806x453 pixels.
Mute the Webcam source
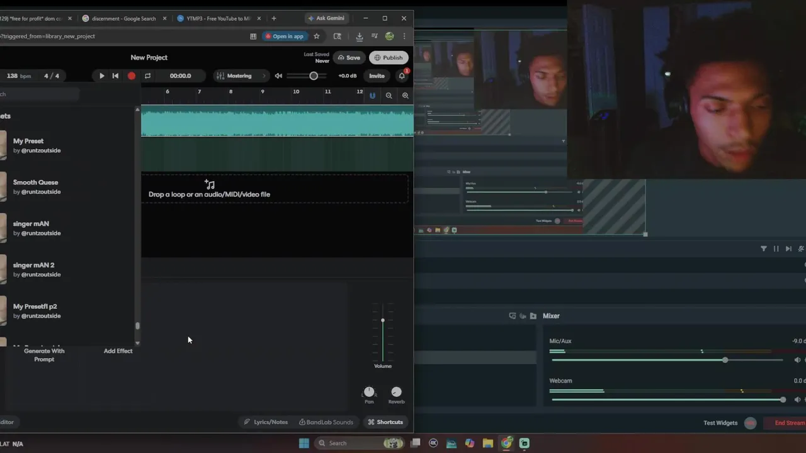point(797,400)
